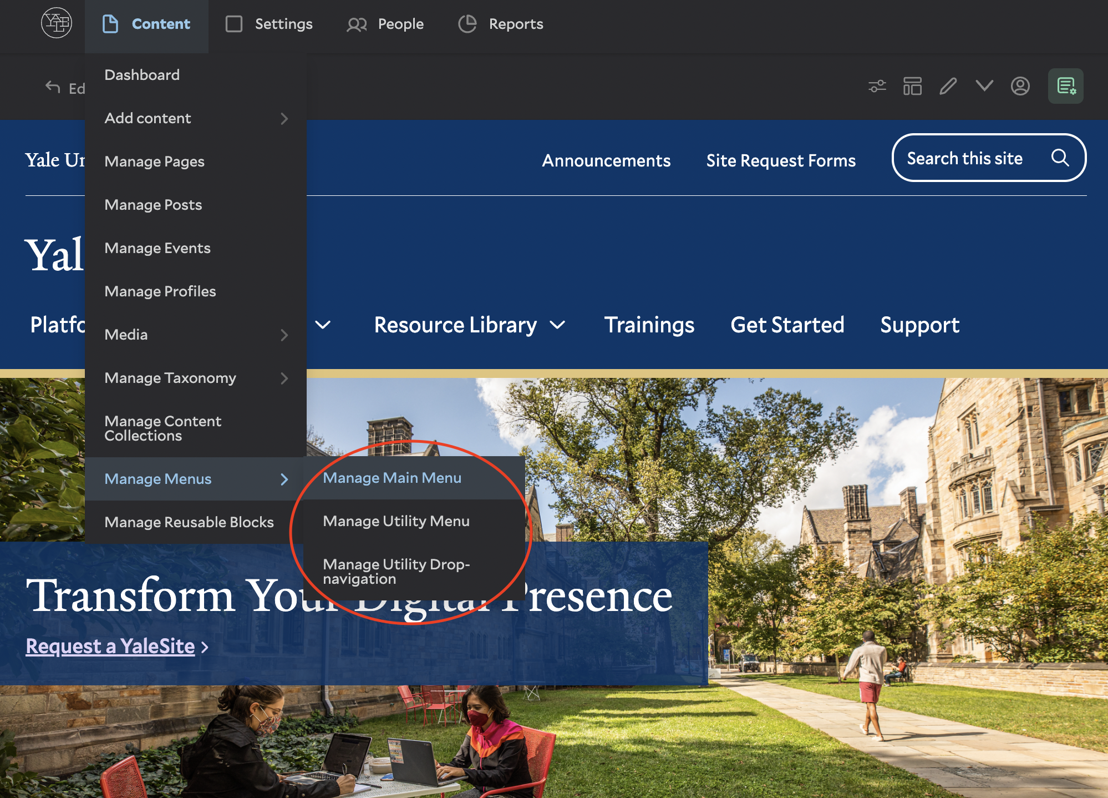Image resolution: width=1108 pixels, height=798 pixels.
Task: Go to Trainings page
Action: 649,325
